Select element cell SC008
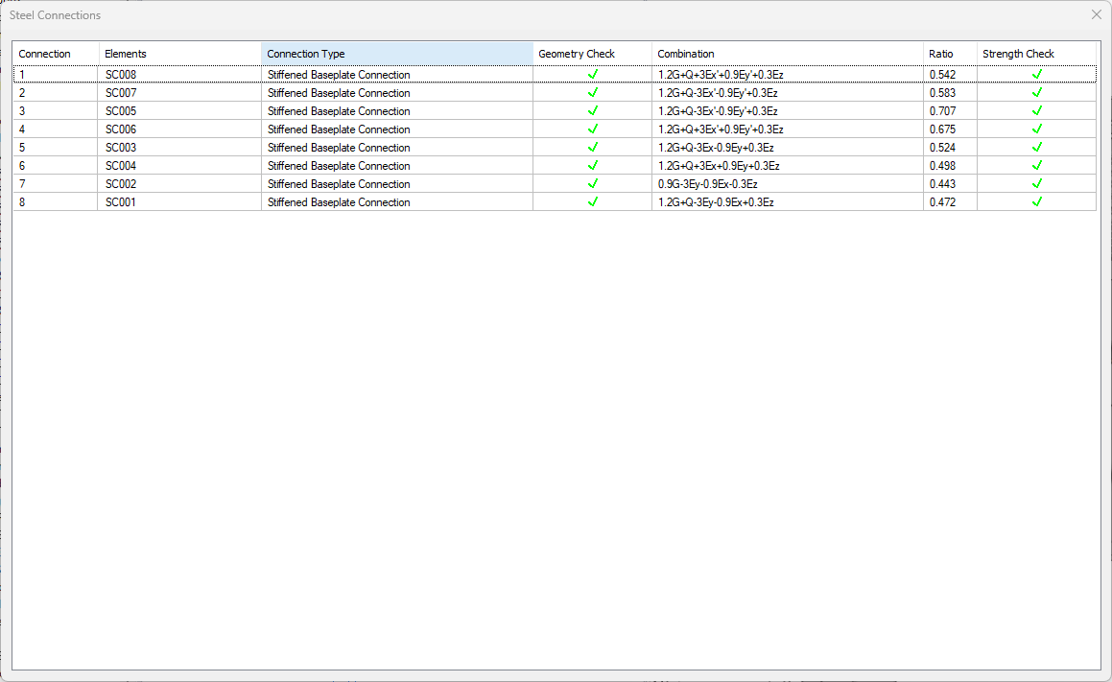The width and height of the screenshot is (1112, 682). pyautogui.click(x=179, y=75)
